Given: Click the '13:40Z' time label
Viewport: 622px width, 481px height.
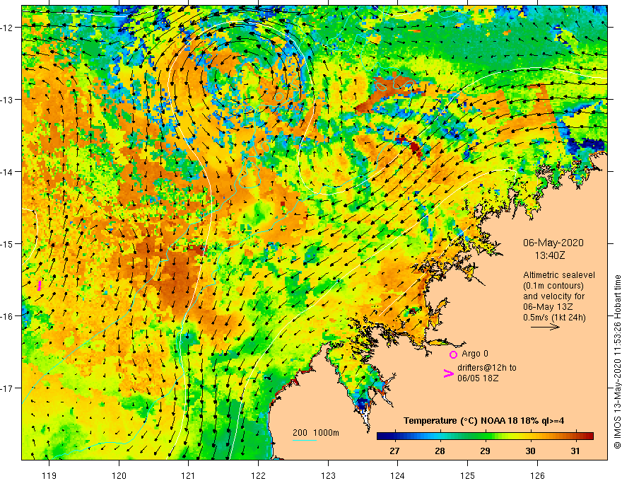Looking at the screenshot, I should coord(550,255).
